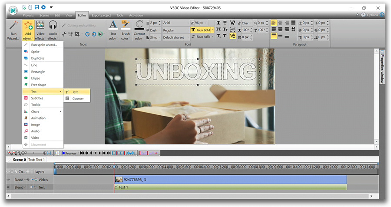
Task: Choose Rectangle from Add object menu
Action: coord(43,72)
